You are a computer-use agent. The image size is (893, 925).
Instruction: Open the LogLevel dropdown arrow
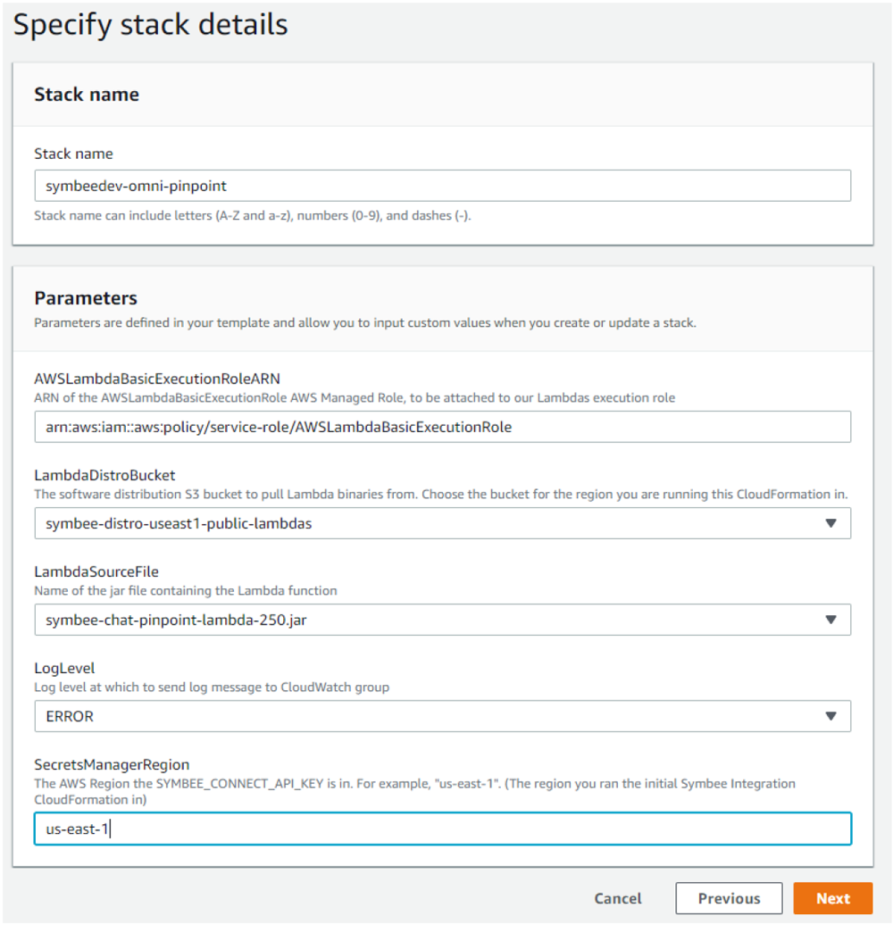click(x=830, y=716)
